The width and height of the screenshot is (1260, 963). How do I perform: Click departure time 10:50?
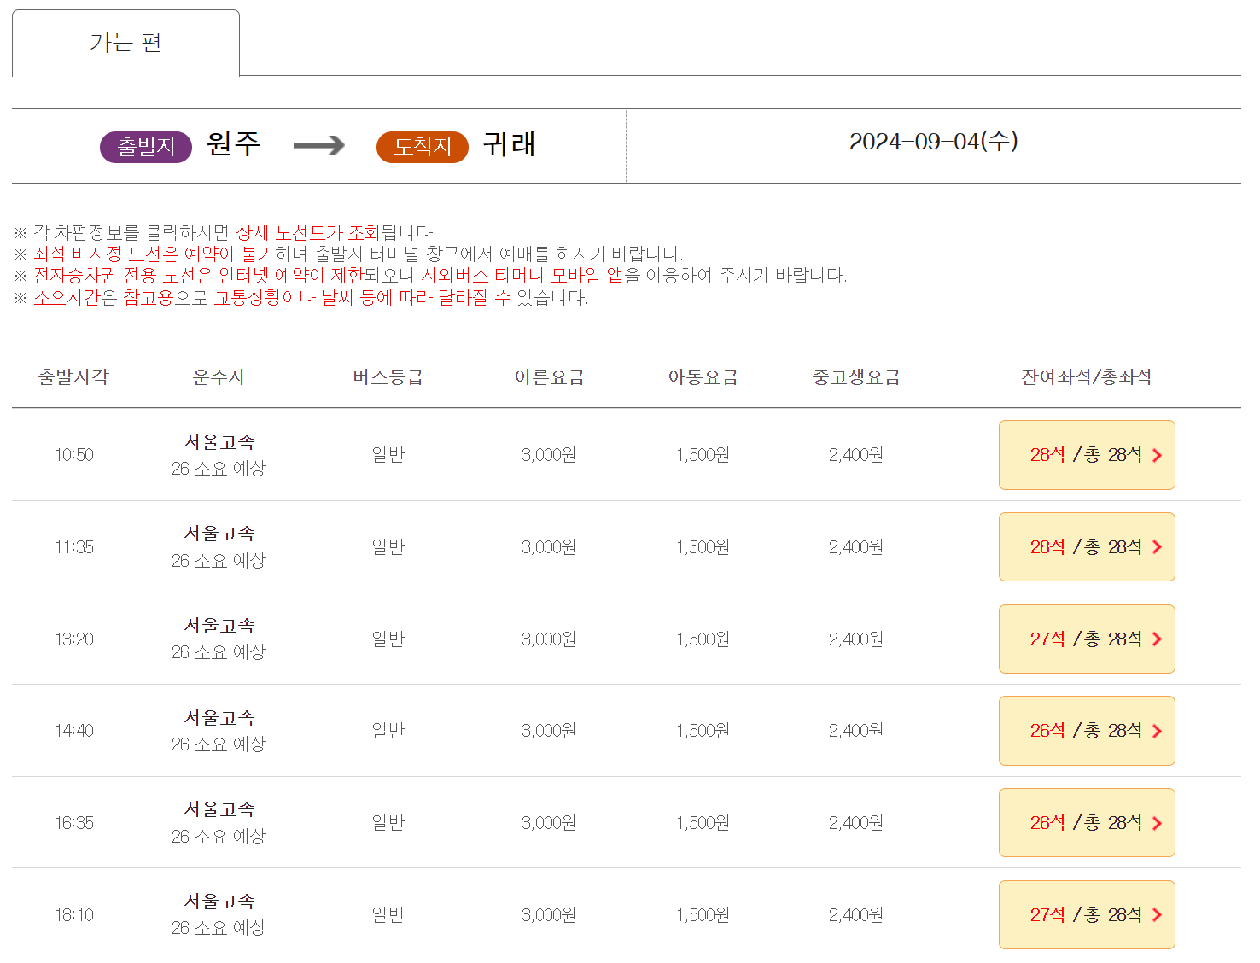tap(74, 455)
